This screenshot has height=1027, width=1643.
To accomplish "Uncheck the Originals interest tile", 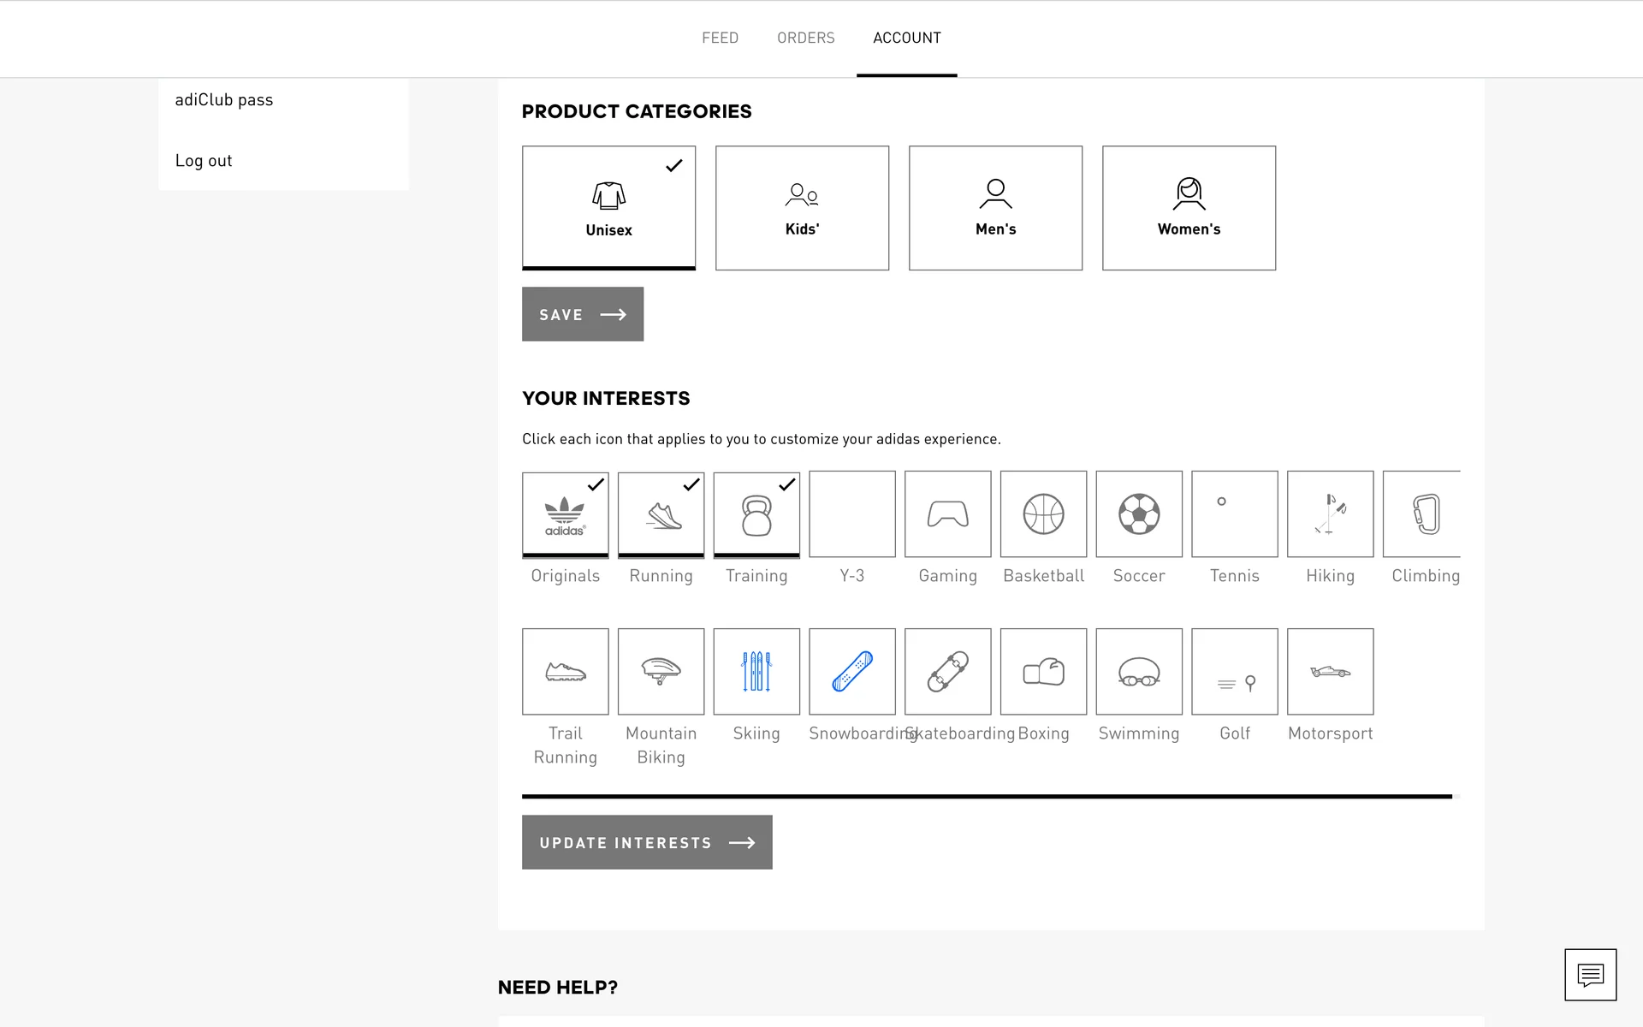I will click(566, 513).
